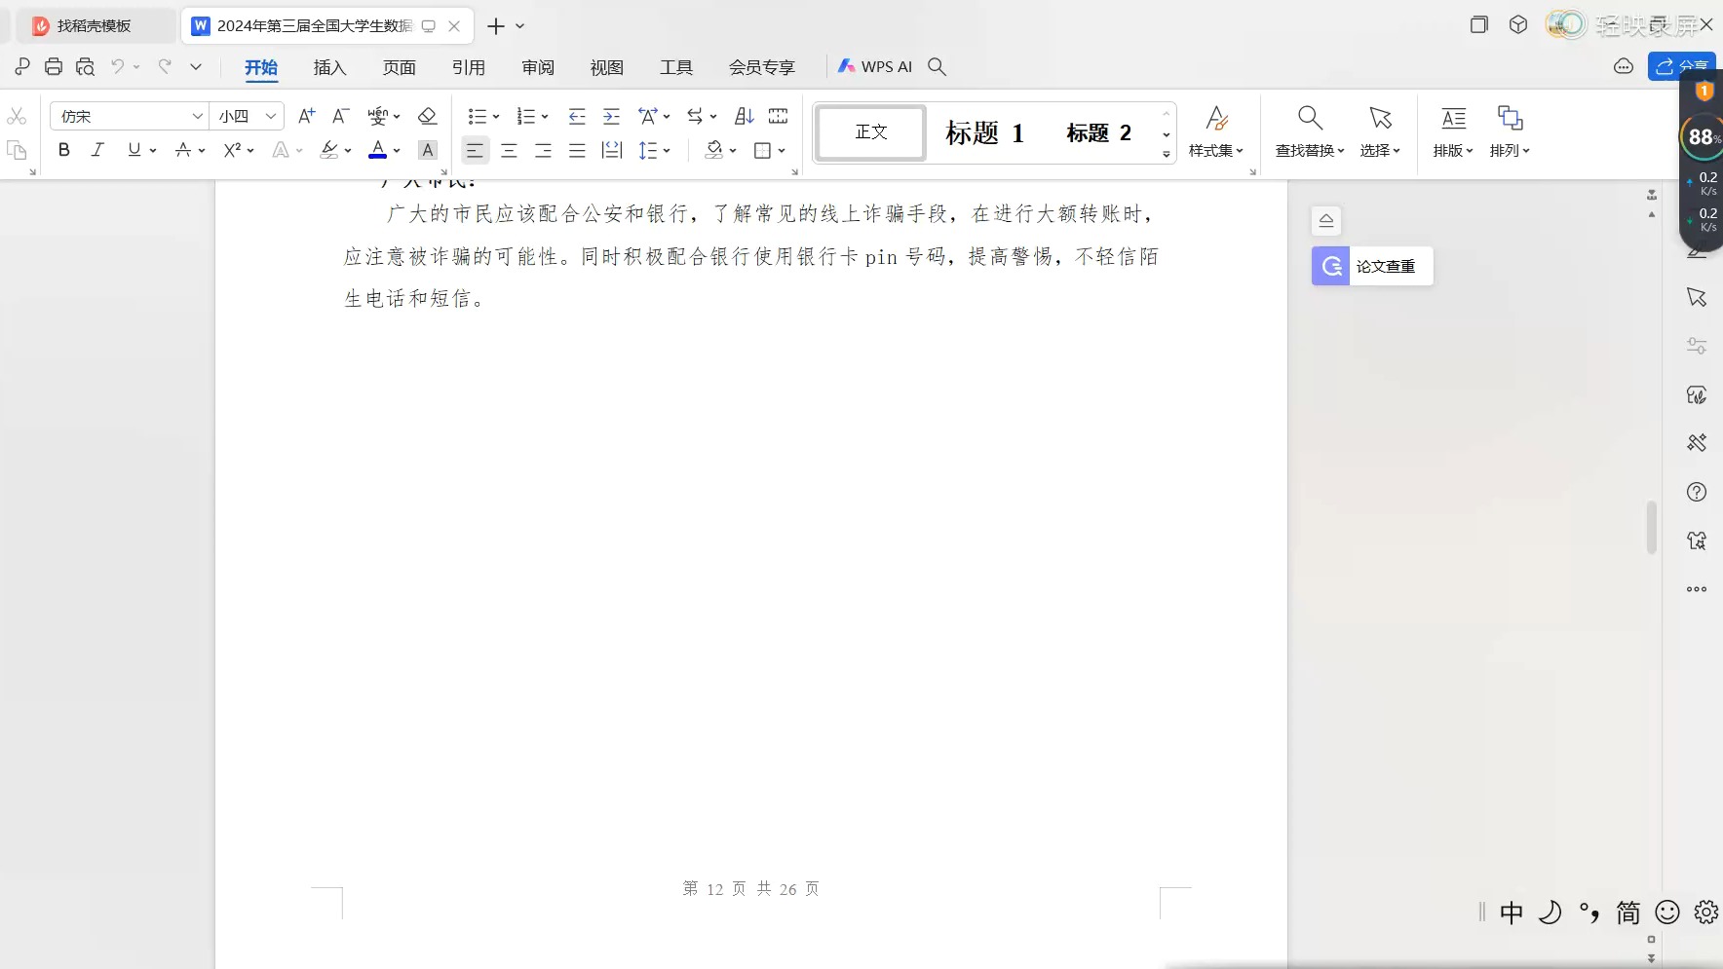Open the font name dropdown
This screenshot has height=969, width=1723.
coord(198,116)
